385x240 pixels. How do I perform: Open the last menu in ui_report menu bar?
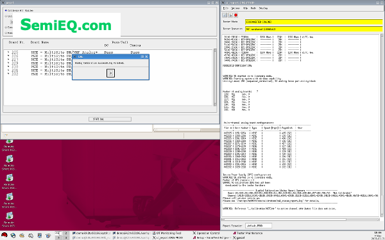(263, 8)
